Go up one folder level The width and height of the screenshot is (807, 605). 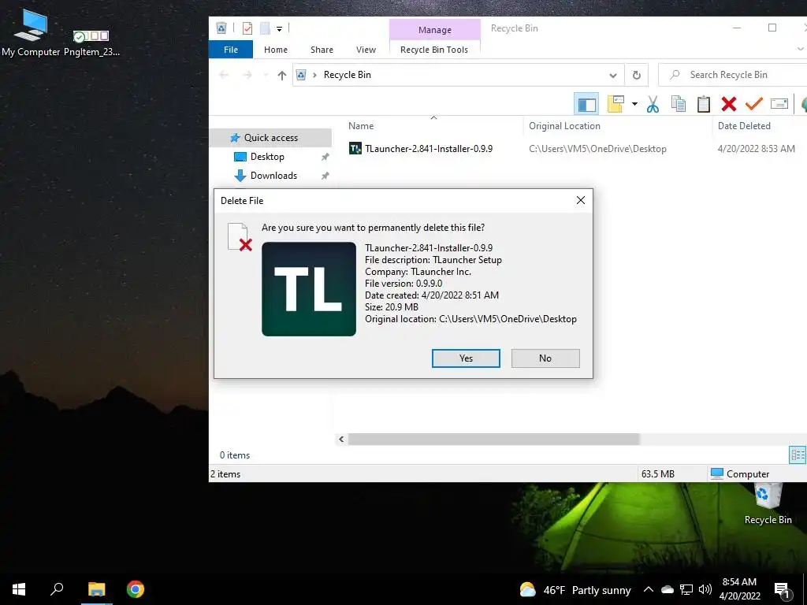[x=281, y=75]
